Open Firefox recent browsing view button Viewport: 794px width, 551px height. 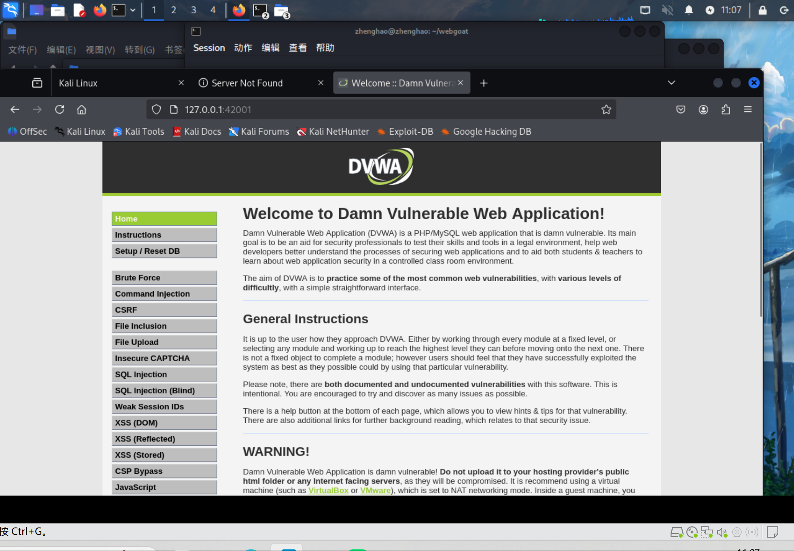37,83
